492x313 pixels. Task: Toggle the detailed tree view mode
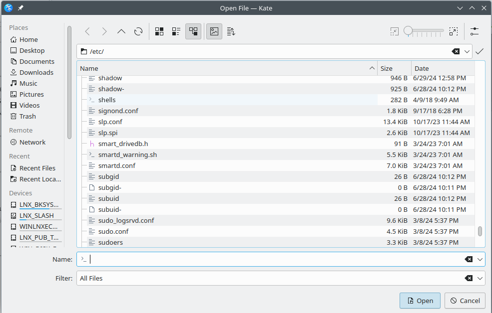tap(193, 31)
